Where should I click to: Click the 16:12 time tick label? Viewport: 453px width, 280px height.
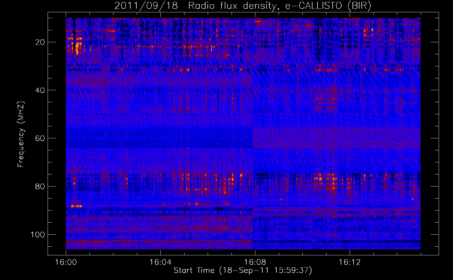point(350,262)
